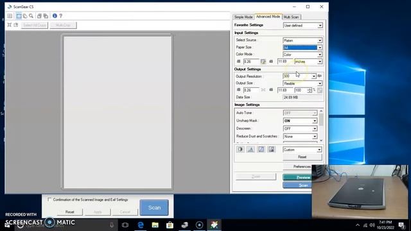Open the Select Source dropdown
This screenshot has width=411, height=231.
pyautogui.click(x=302, y=40)
